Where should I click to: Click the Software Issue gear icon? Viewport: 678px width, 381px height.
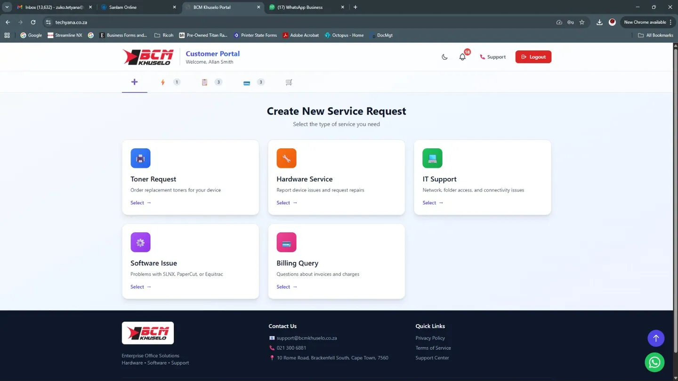tap(140, 242)
